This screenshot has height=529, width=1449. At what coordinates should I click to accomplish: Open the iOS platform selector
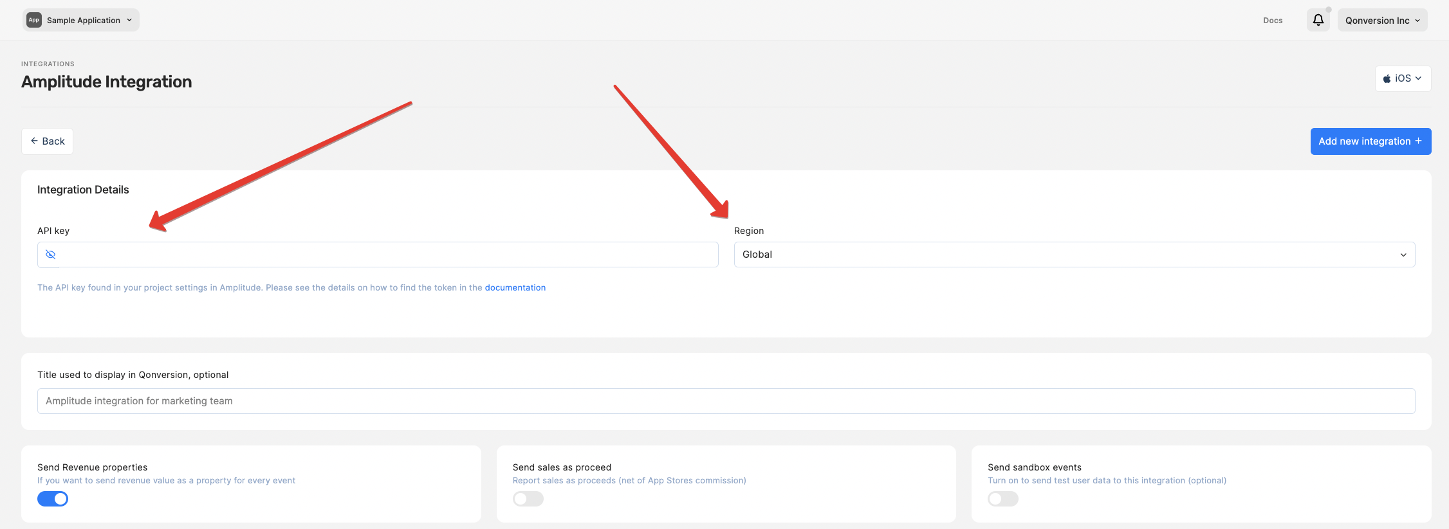pos(1403,78)
